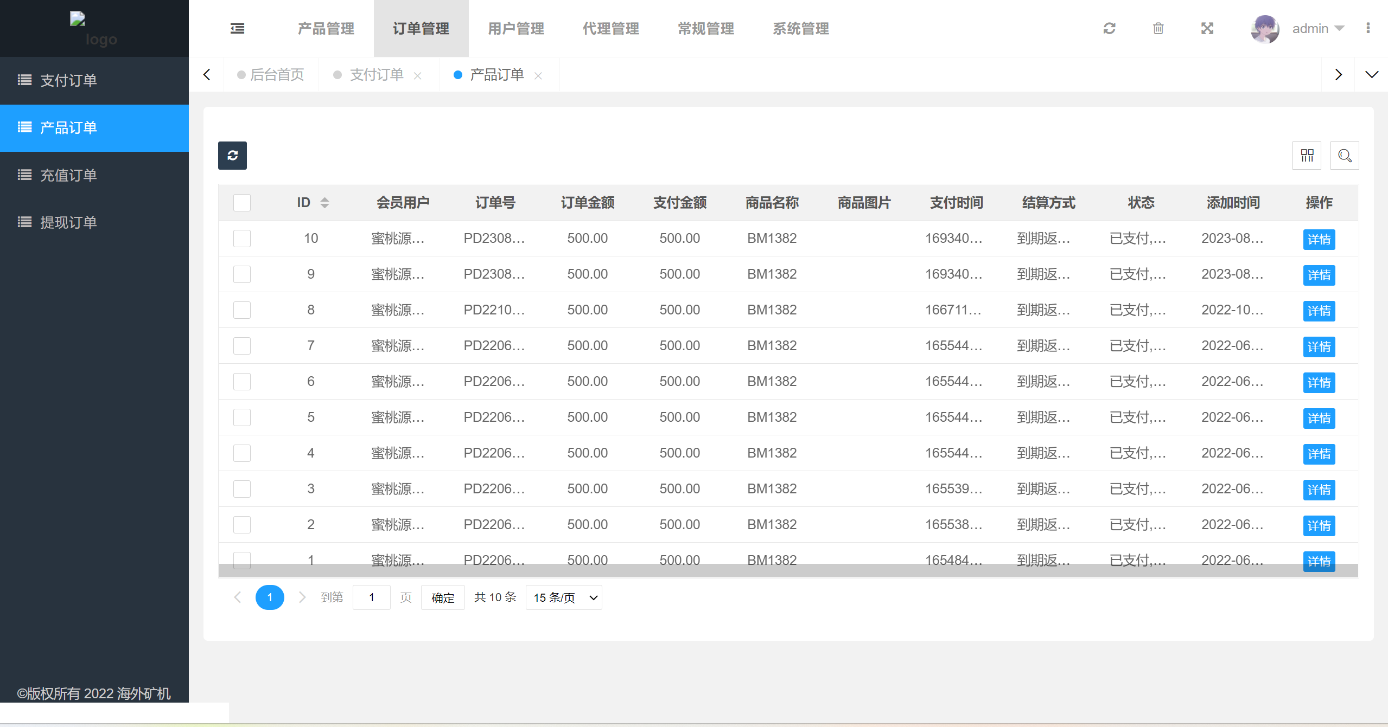Tick the checkbox for row ID 7
The width and height of the screenshot is (1388, 727).
(242, 346)
